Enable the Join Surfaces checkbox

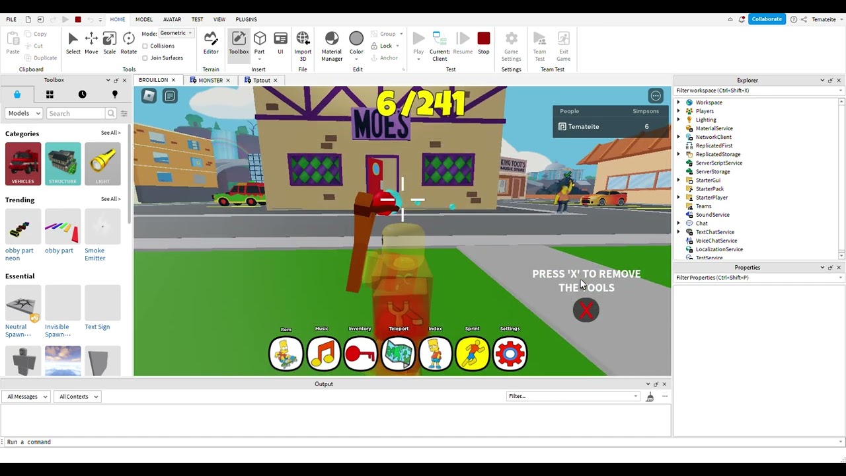[145, 58]
